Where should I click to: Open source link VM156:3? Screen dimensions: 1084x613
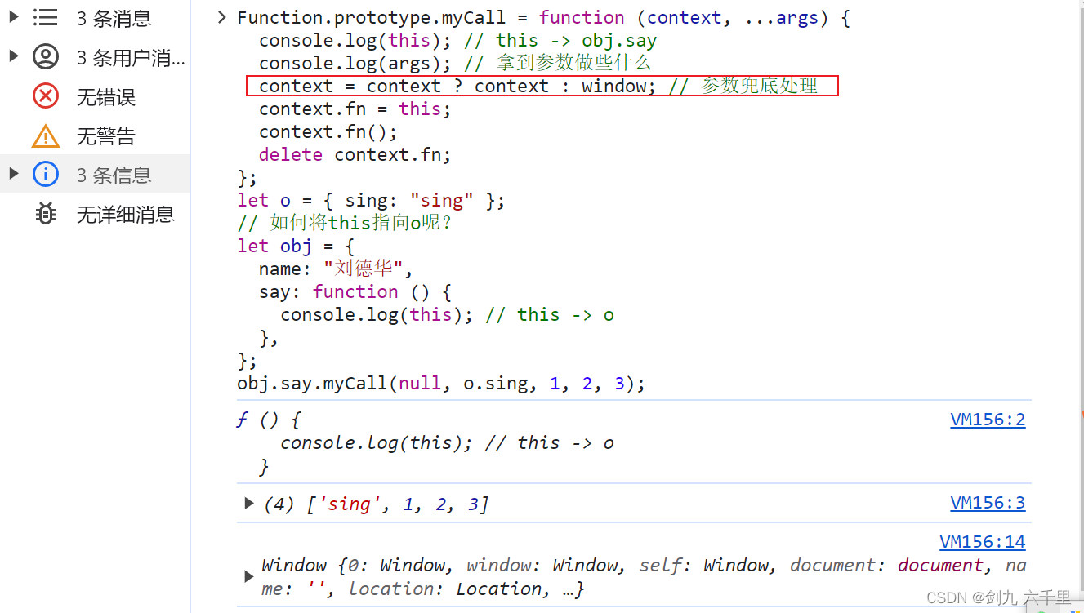coord(988,503)
